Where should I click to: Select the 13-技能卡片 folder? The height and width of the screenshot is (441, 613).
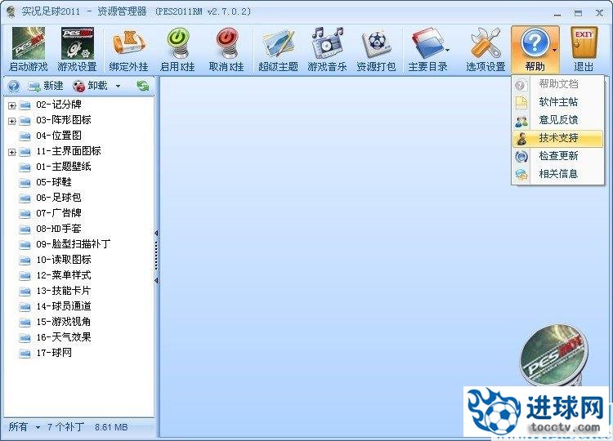pos(63,291)
